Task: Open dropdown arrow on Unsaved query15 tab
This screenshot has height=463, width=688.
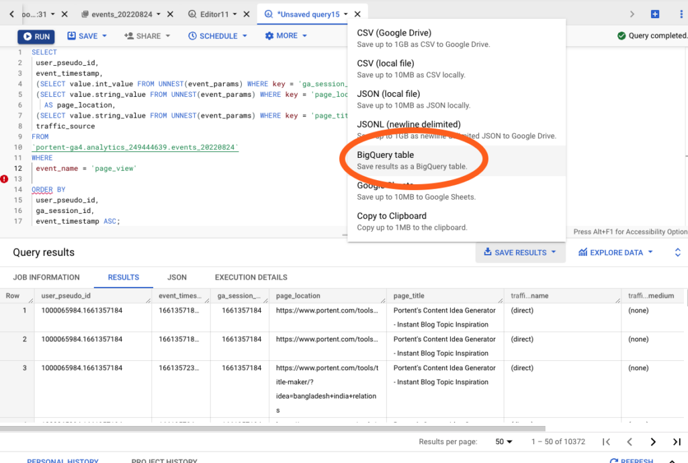Action: pos(346,14)
